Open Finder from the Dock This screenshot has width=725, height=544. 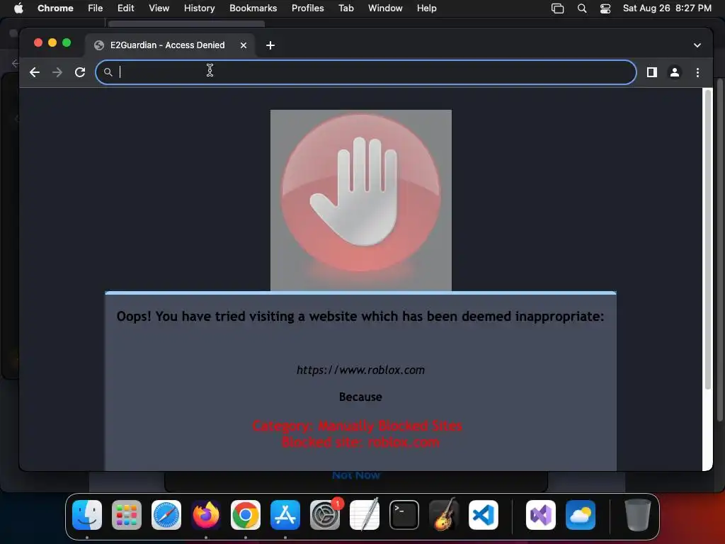pyautogui.click(x=87, y=515)
